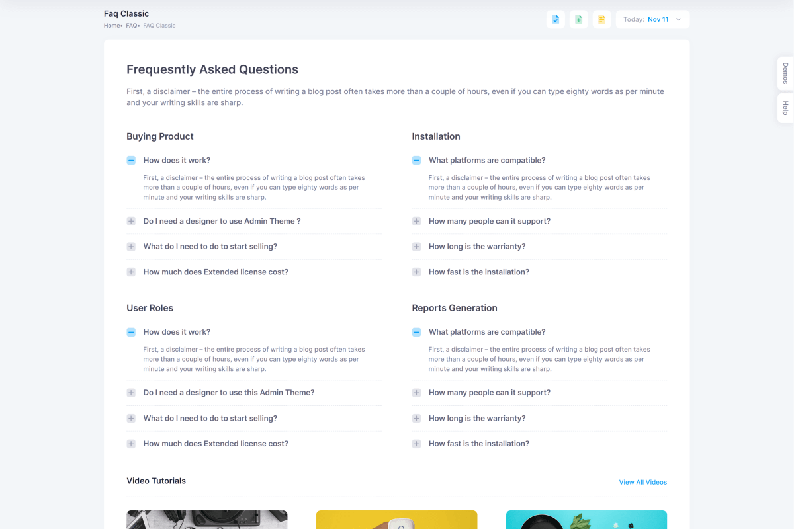794x529 pixels.
Task: Click plus icon beside 'How much does Extended license cost?' in User Roles
Action: pos(131,444)
